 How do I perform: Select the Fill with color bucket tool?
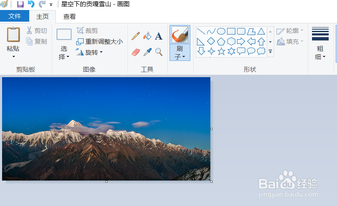(x=147, y=36)
